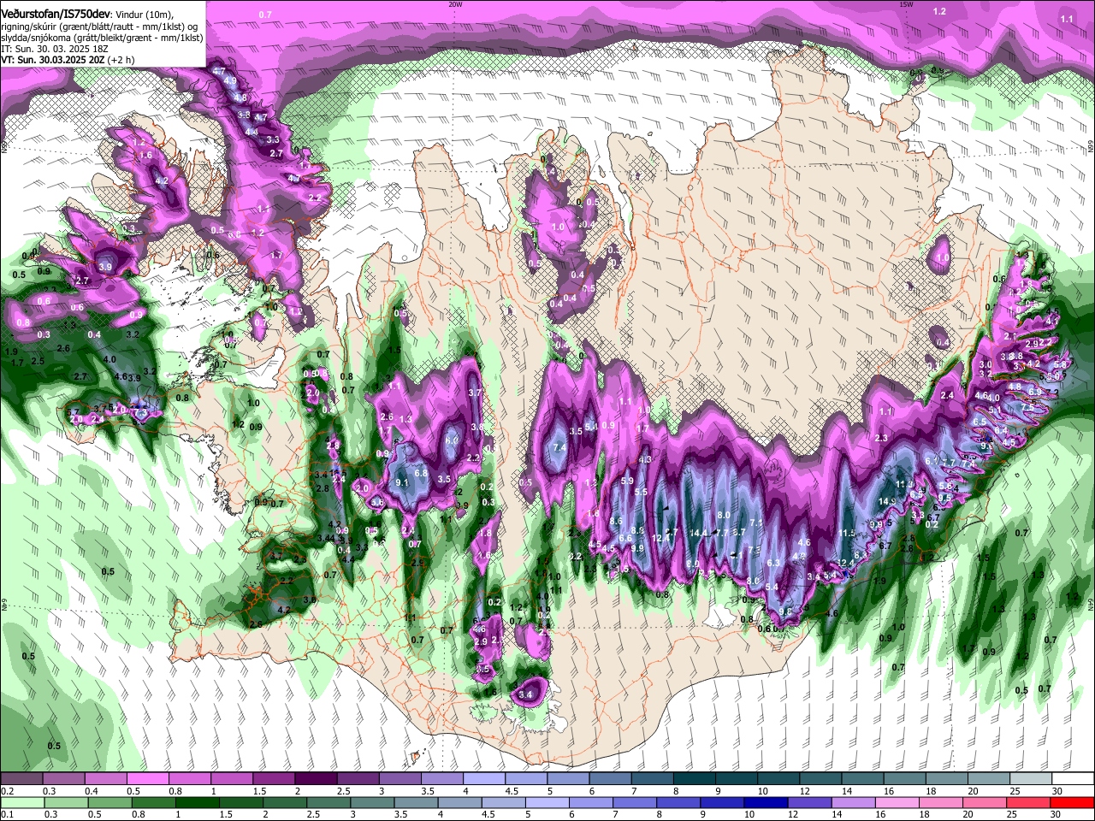Pick the light periwinkle 4 mm snow swatch
The width and height of the screenshot is (1095, 821).
coord(483,779)
